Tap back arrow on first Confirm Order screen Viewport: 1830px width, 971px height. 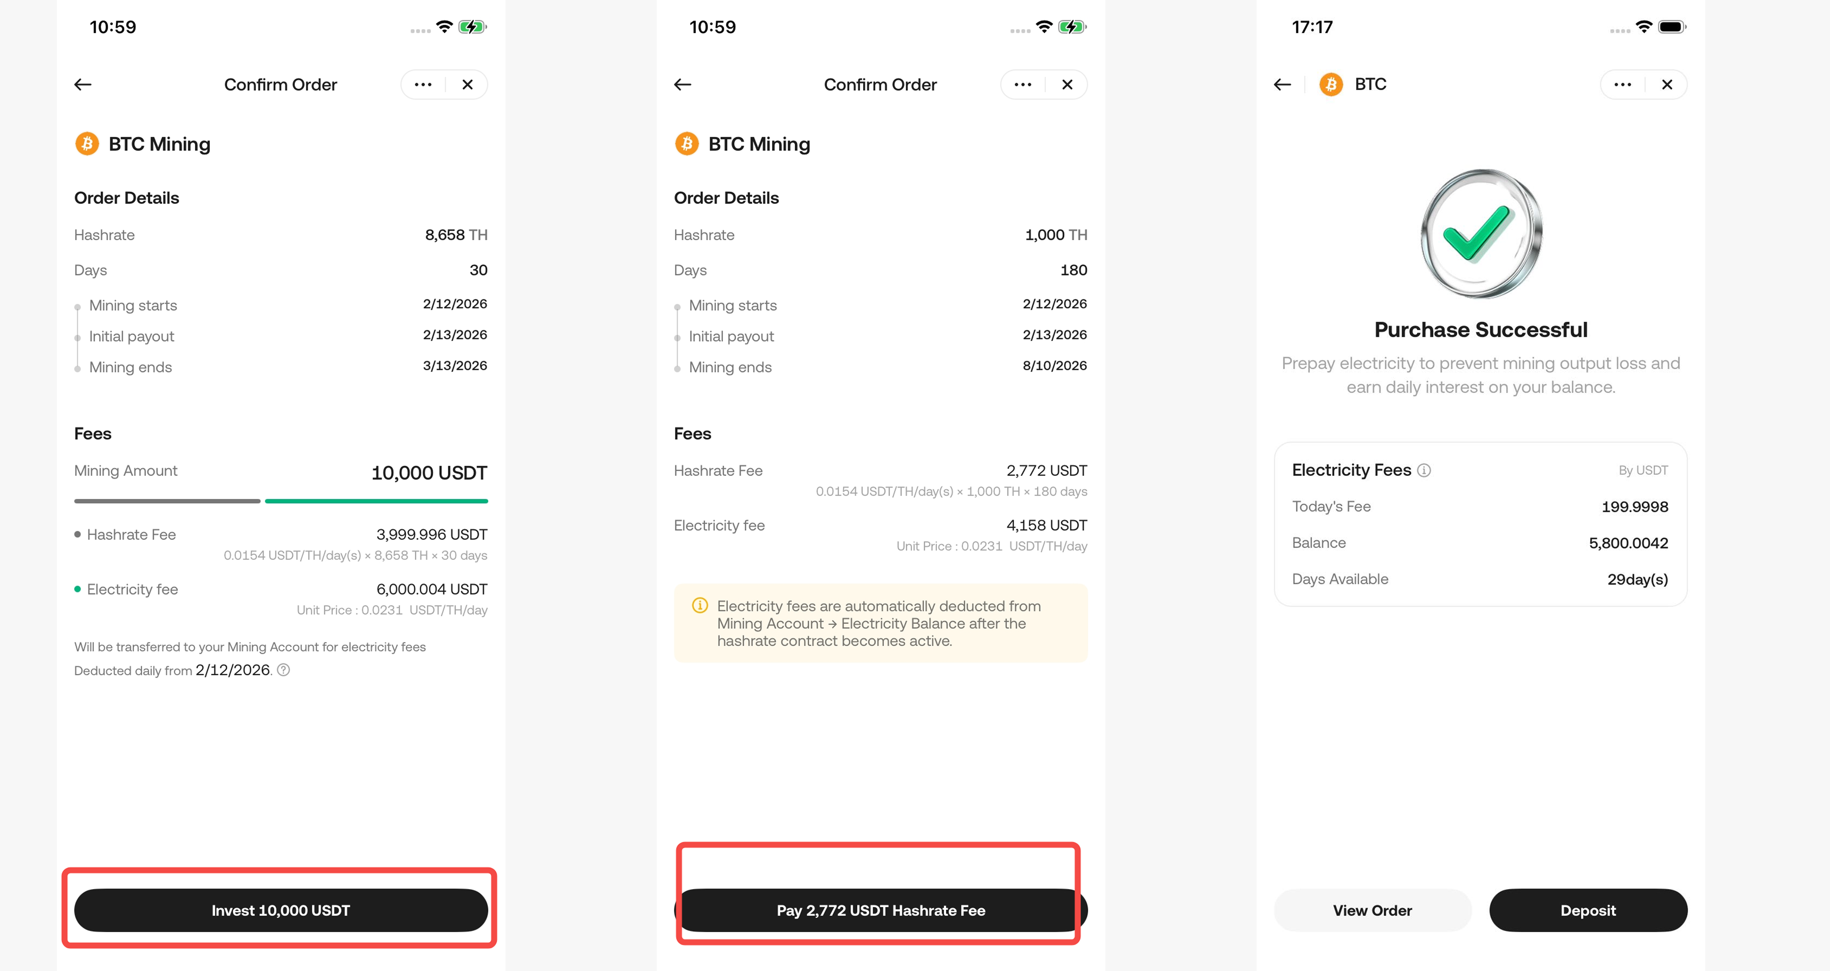(x=83, y=84)
